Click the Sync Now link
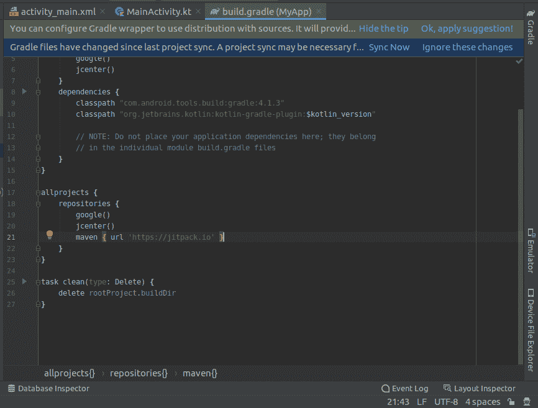 tap(389, 47)
